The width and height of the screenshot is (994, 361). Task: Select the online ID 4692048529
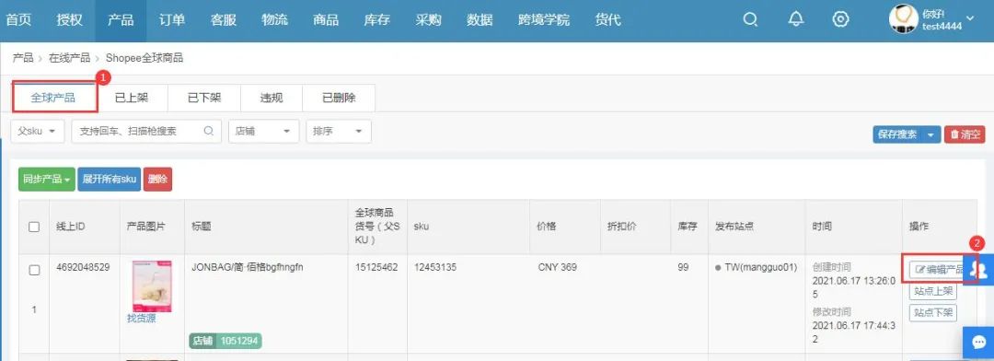(83, 267)
